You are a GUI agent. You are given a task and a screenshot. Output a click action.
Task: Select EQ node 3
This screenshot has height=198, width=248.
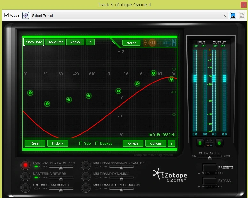pyautogui.click(x=69, y=99)
